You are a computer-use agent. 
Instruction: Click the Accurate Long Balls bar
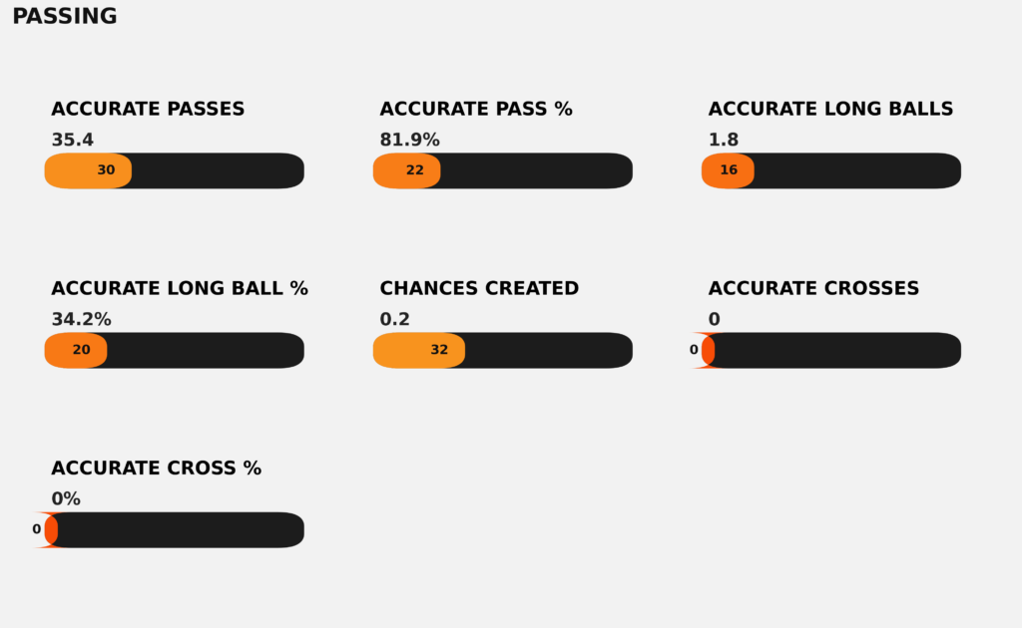click(x=831, y=170)
